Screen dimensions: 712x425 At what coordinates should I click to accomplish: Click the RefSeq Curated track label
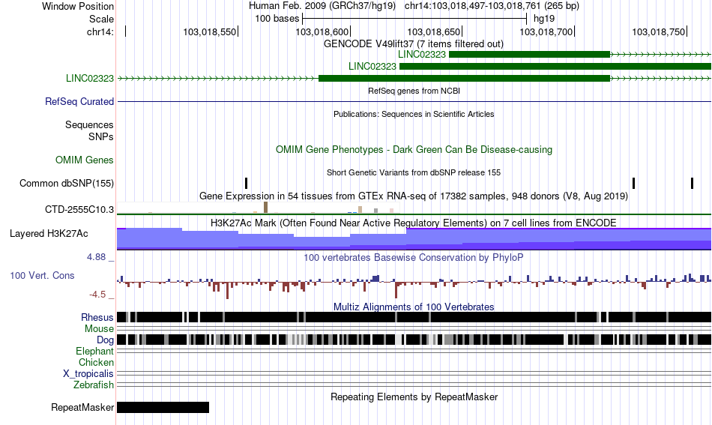click(79, 101)
